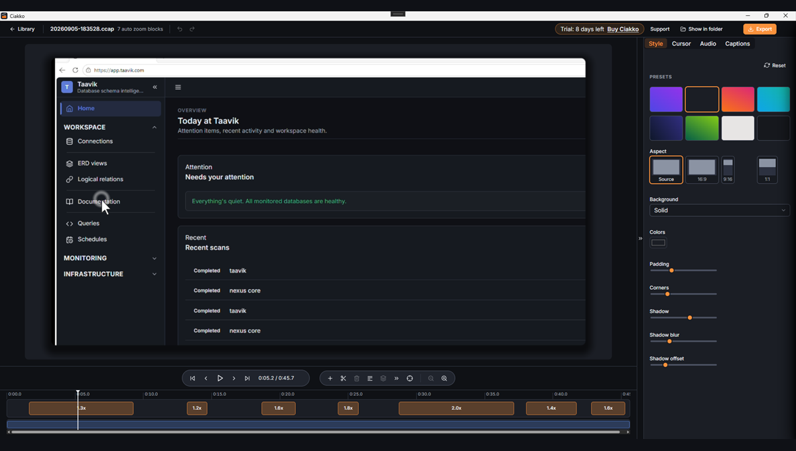This screenshot has width=796, height=451.
Task: Select the dark outlined preset that is selected
Action: pos(702,99)
